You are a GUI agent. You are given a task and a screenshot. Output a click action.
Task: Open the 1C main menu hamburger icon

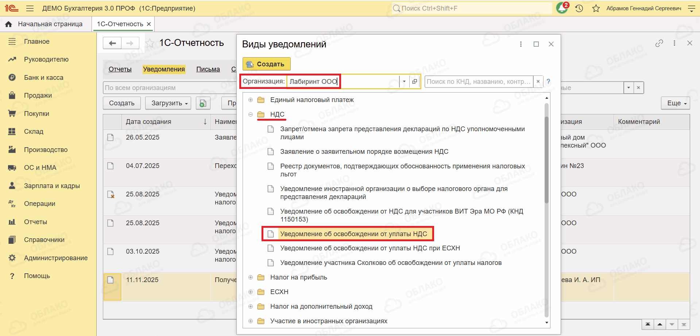click(x=30, y=8)
